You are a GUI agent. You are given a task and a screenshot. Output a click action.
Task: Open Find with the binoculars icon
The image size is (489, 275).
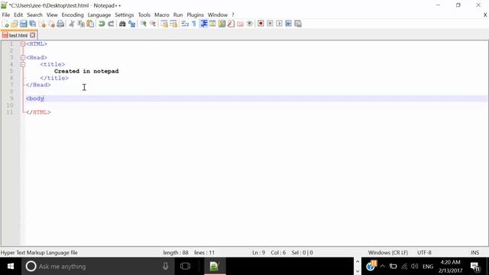[x=122, y=24]
